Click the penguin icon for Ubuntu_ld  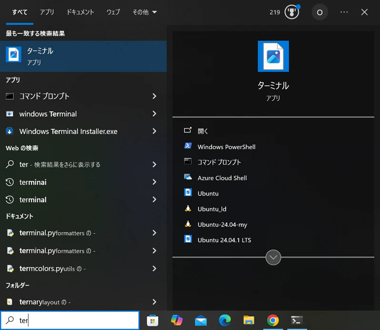tap(188, 209)
